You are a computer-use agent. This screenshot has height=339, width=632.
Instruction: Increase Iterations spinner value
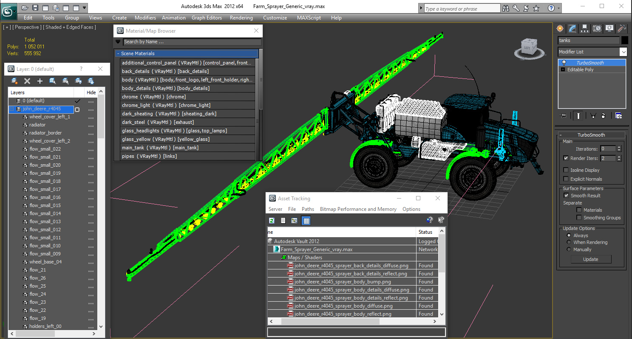tap(619, 147)
